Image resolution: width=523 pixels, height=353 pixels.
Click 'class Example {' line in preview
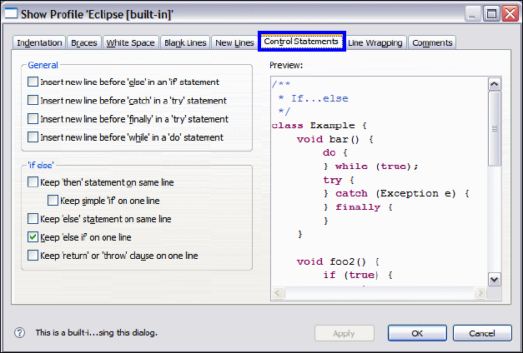click(x=319, y=126)
